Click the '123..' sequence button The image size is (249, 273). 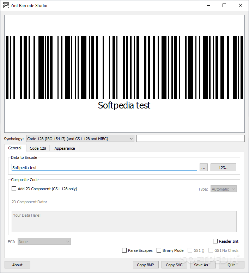[x=223, y=168]
